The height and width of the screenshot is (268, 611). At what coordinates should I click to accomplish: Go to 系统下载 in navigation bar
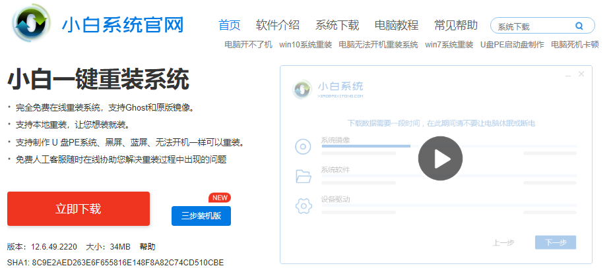[337, 26]
